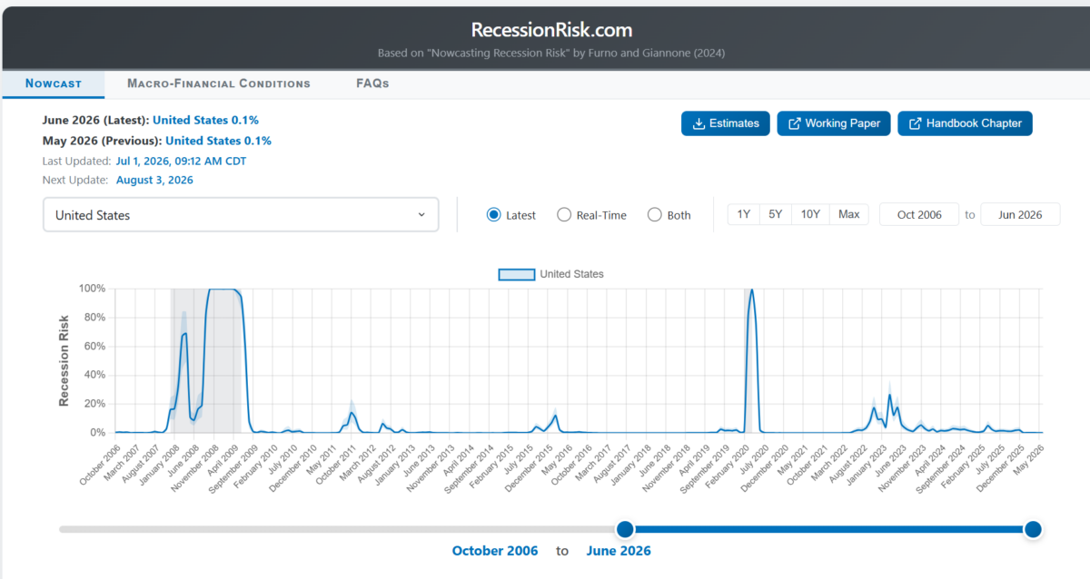Set range to 5Y
The image size is (1090, 579).
(776, 214)
